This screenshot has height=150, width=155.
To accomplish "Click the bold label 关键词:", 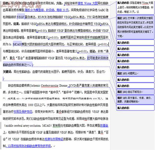I will point(8,72).
